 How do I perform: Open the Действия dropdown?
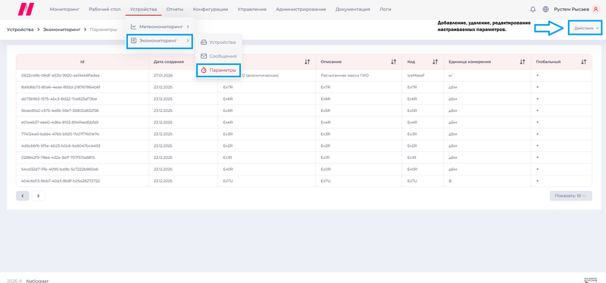(586, 28)
